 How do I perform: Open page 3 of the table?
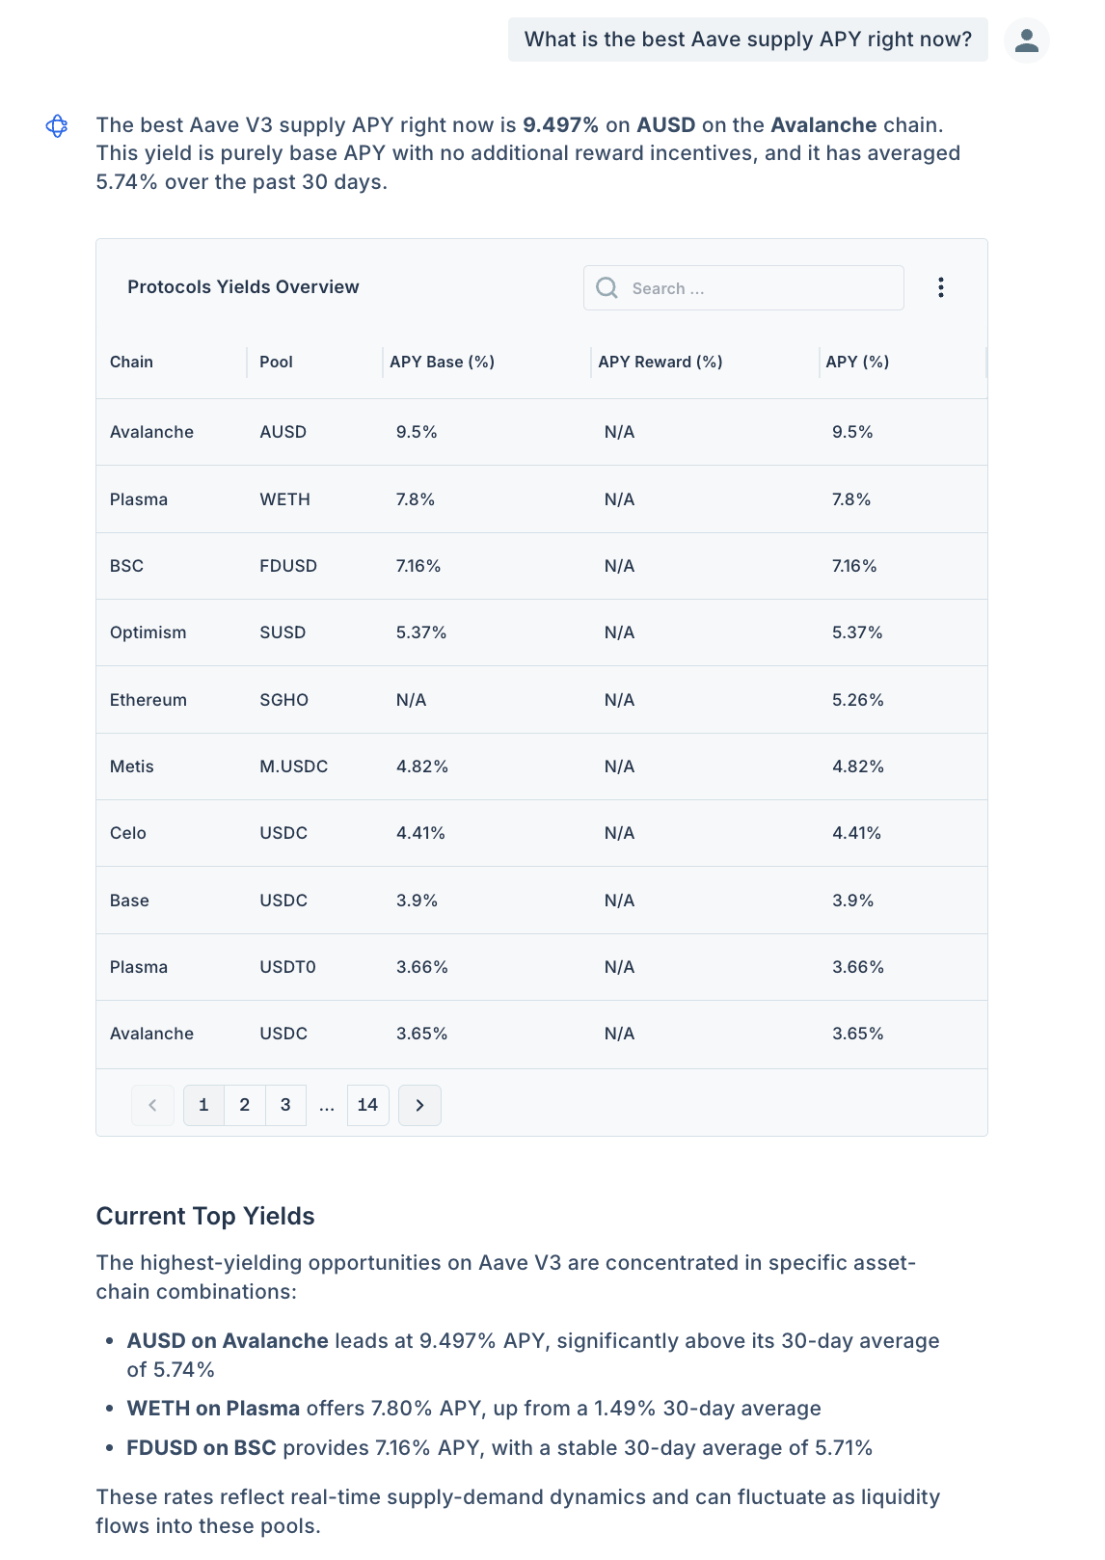pos(285,1105)
